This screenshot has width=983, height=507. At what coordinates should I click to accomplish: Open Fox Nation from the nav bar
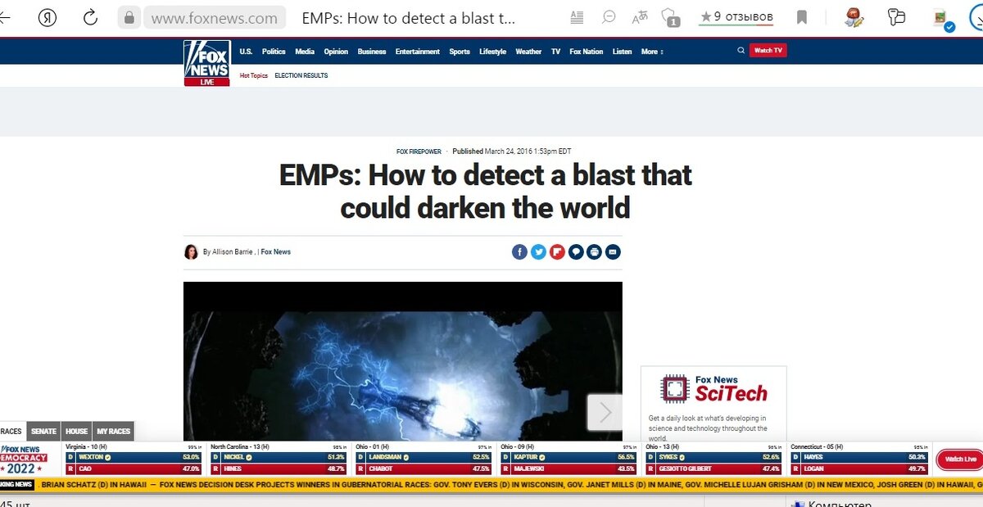click(x=587, y=52)
